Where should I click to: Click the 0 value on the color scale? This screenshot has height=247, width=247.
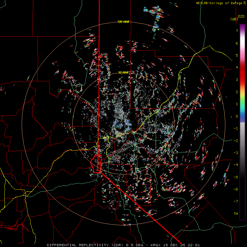click(x=237, y=116)
